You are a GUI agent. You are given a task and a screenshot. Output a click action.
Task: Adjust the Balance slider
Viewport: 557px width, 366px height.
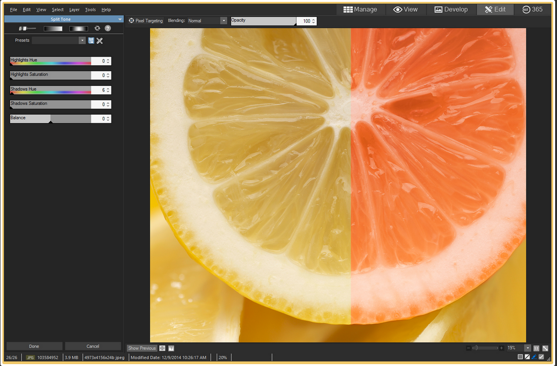51,118
